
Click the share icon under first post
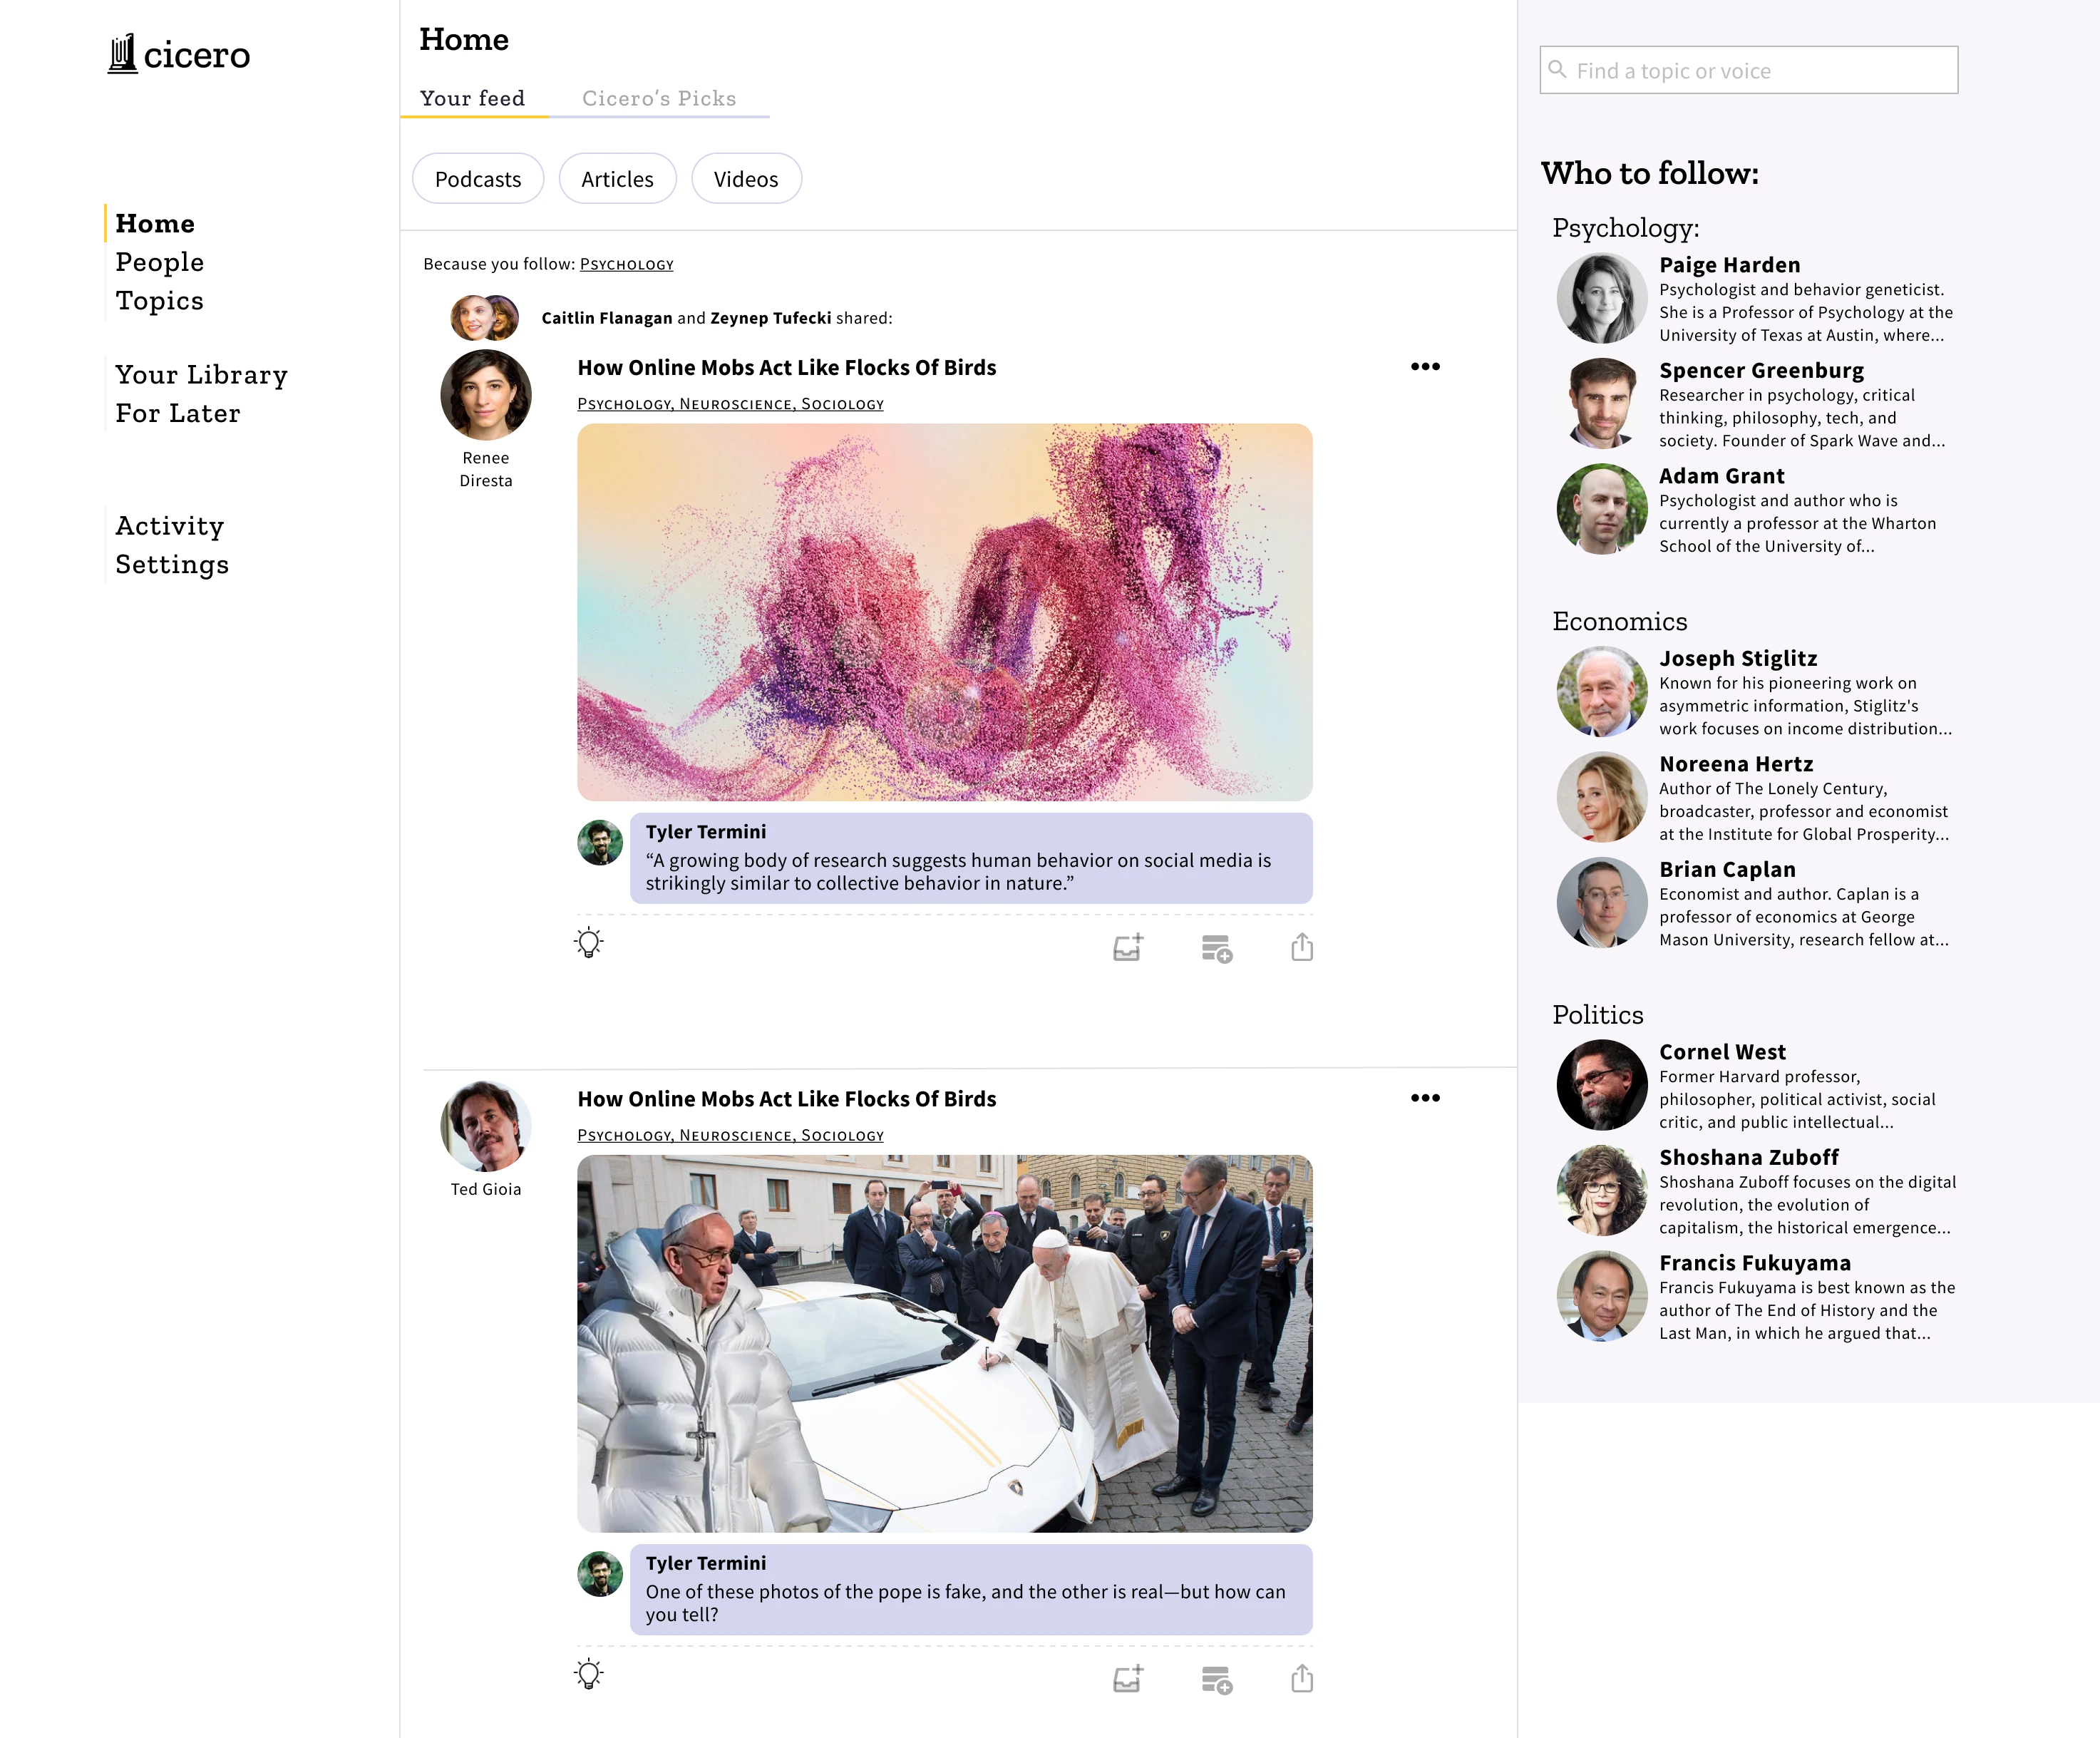[x=1301, y=946]
